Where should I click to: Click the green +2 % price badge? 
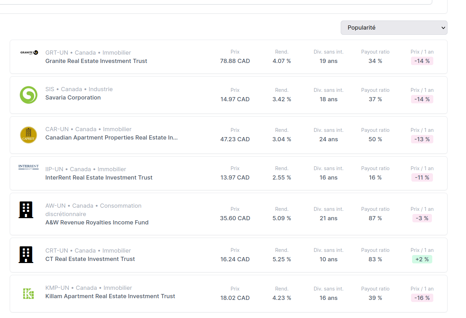422,259
